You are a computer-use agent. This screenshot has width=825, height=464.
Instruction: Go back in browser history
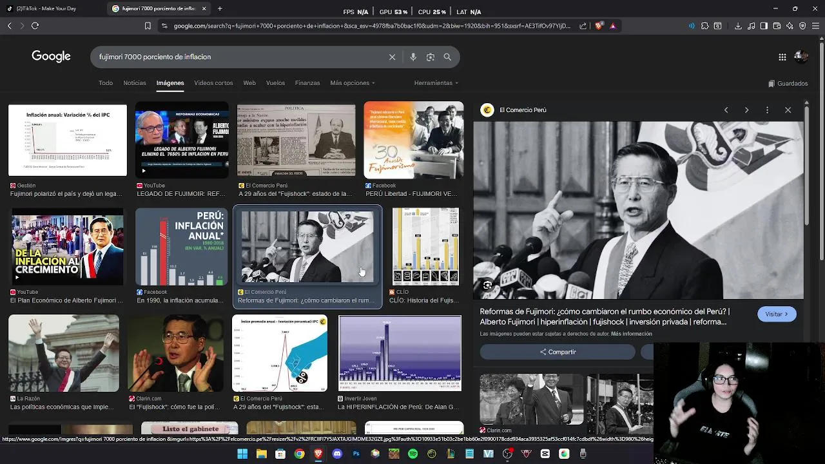9,26
